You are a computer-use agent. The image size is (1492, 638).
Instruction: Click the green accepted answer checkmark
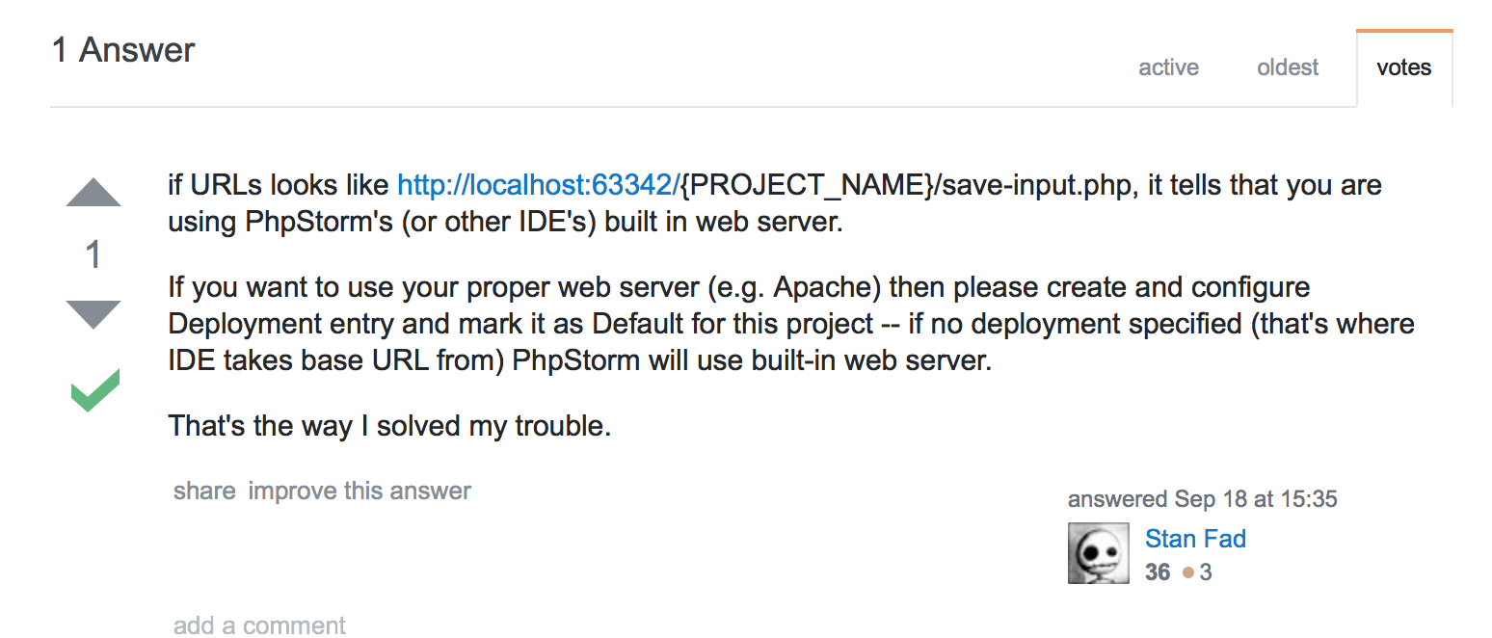coord(94,390)
